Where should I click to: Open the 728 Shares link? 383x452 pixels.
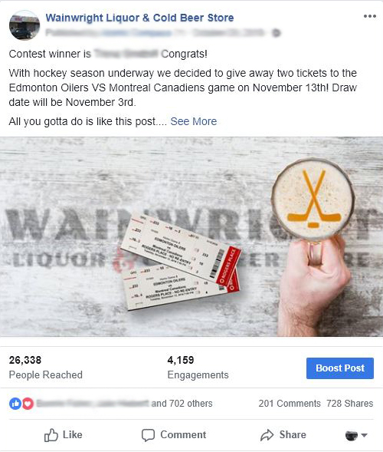pyautogui.click(x=349, y=404)
